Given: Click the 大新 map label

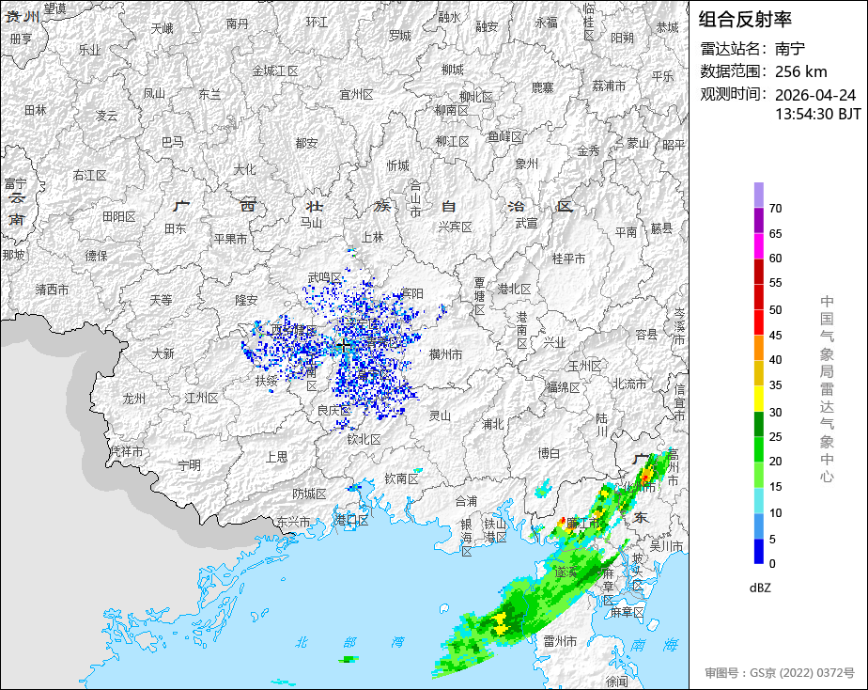Looking at the screenshot, I should [x=163, y=353].
